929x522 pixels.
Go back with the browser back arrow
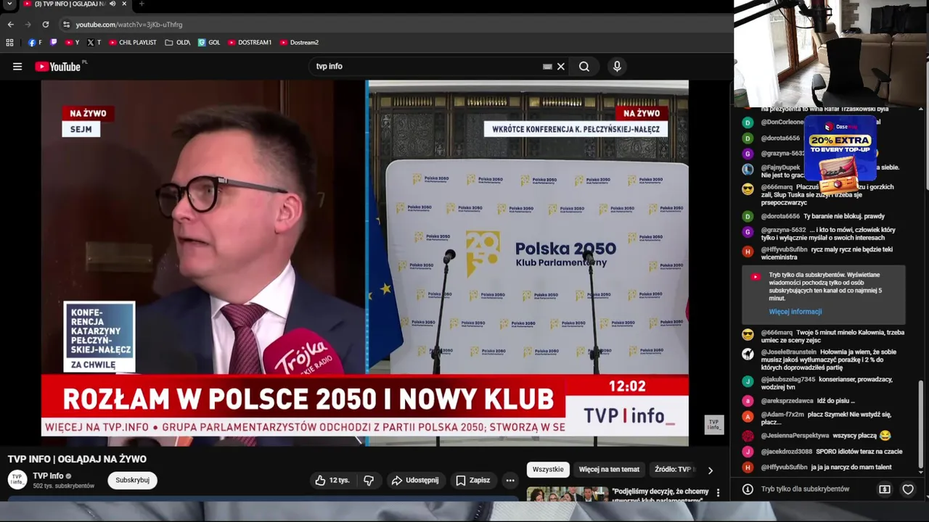(10, 25)
